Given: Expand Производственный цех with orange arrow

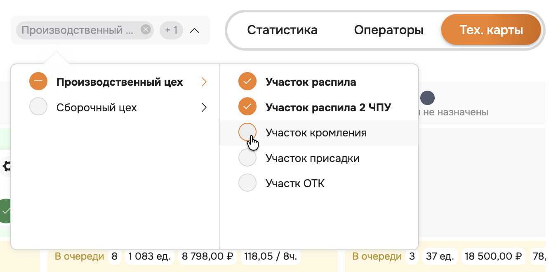Looking at the screenshot, I should click(x=204, y=82).
